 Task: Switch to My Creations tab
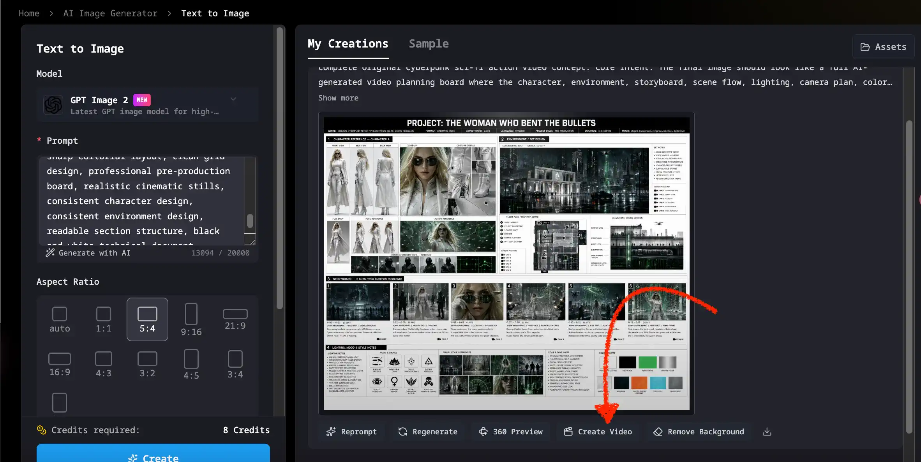click(348, 44)
